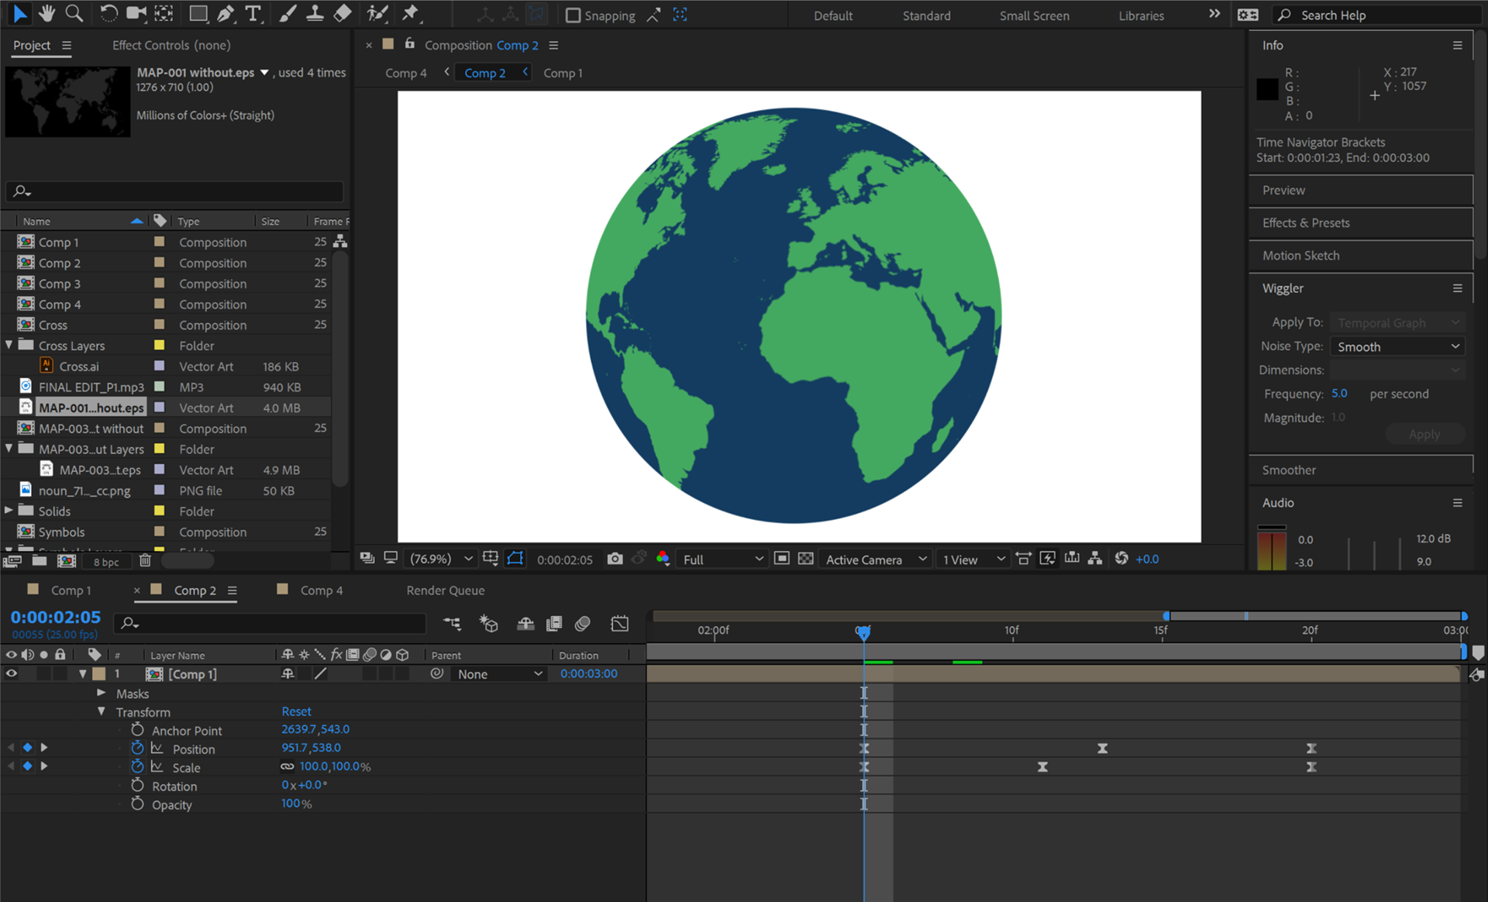Select the Hand tool
This screenshot has height=902, width=1488.
46,13
